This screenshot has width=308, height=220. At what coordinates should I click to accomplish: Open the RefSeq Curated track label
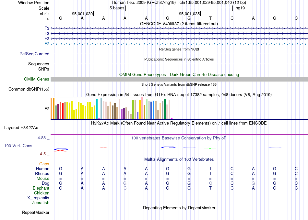tap(34, 54)
